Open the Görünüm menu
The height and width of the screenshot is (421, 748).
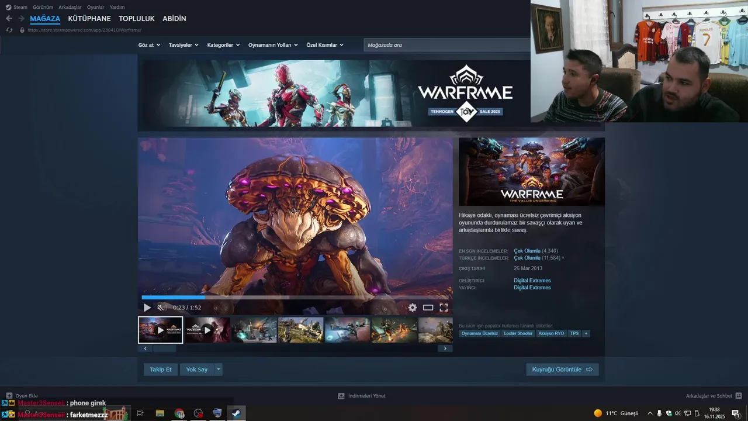click(x=43, y=7)
